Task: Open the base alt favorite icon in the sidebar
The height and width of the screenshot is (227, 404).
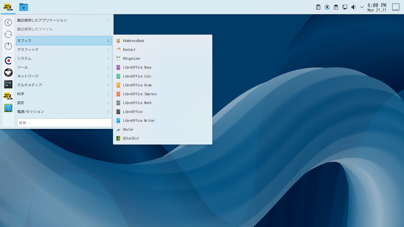Action: point(8,96)
